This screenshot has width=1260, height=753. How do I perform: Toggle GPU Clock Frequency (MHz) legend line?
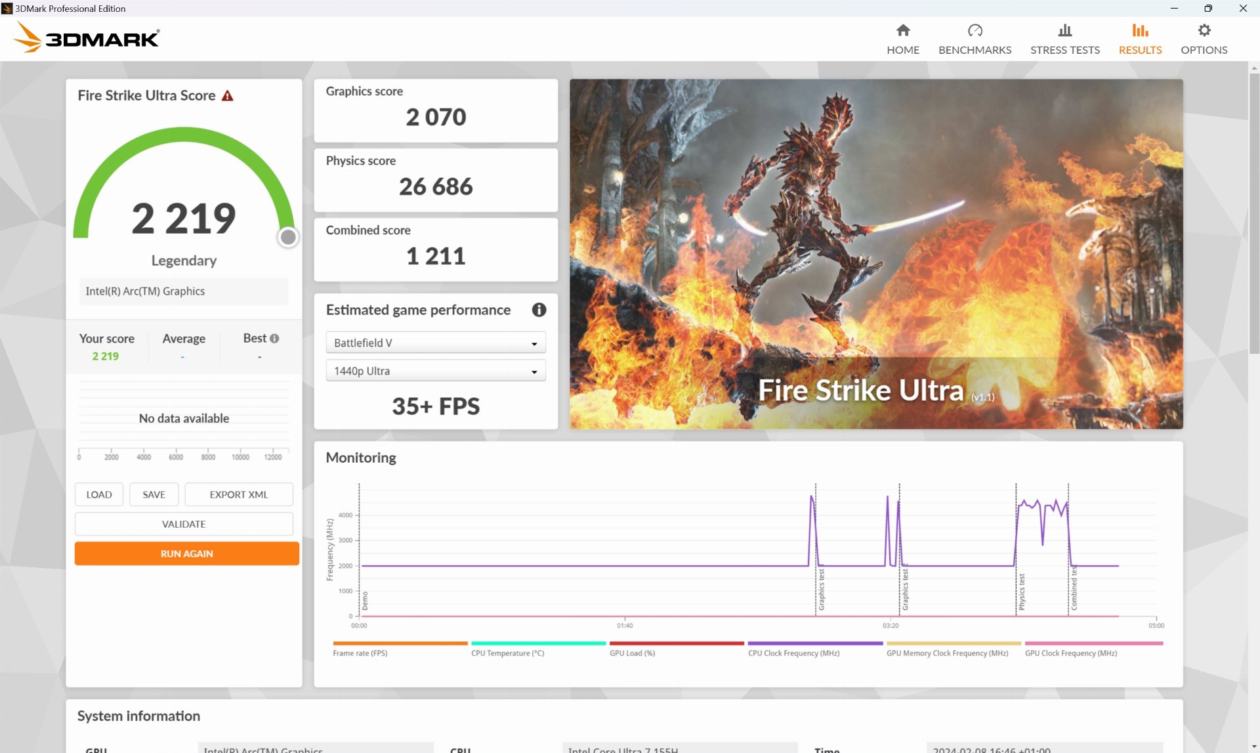[x=1093, y=648]
